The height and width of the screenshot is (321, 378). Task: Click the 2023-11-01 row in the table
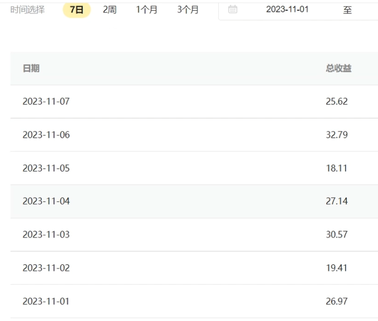pyautogui.click(x=46, y=301)
